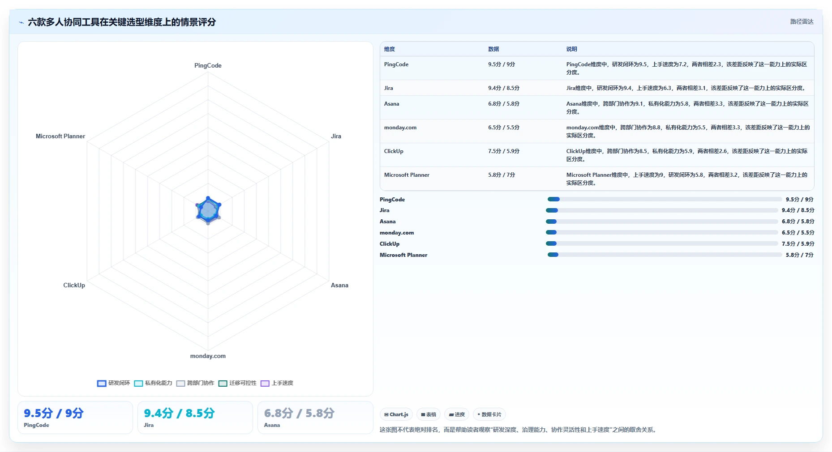Click table cell 9.4分 / 8.5分
Image resolution: width=832 pixels, height=452 pixels.
504,88
